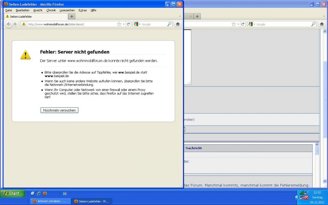Launch Firefox from the quick launch bar
Viewport: 328px width, 205px height.
coord(45,193)
